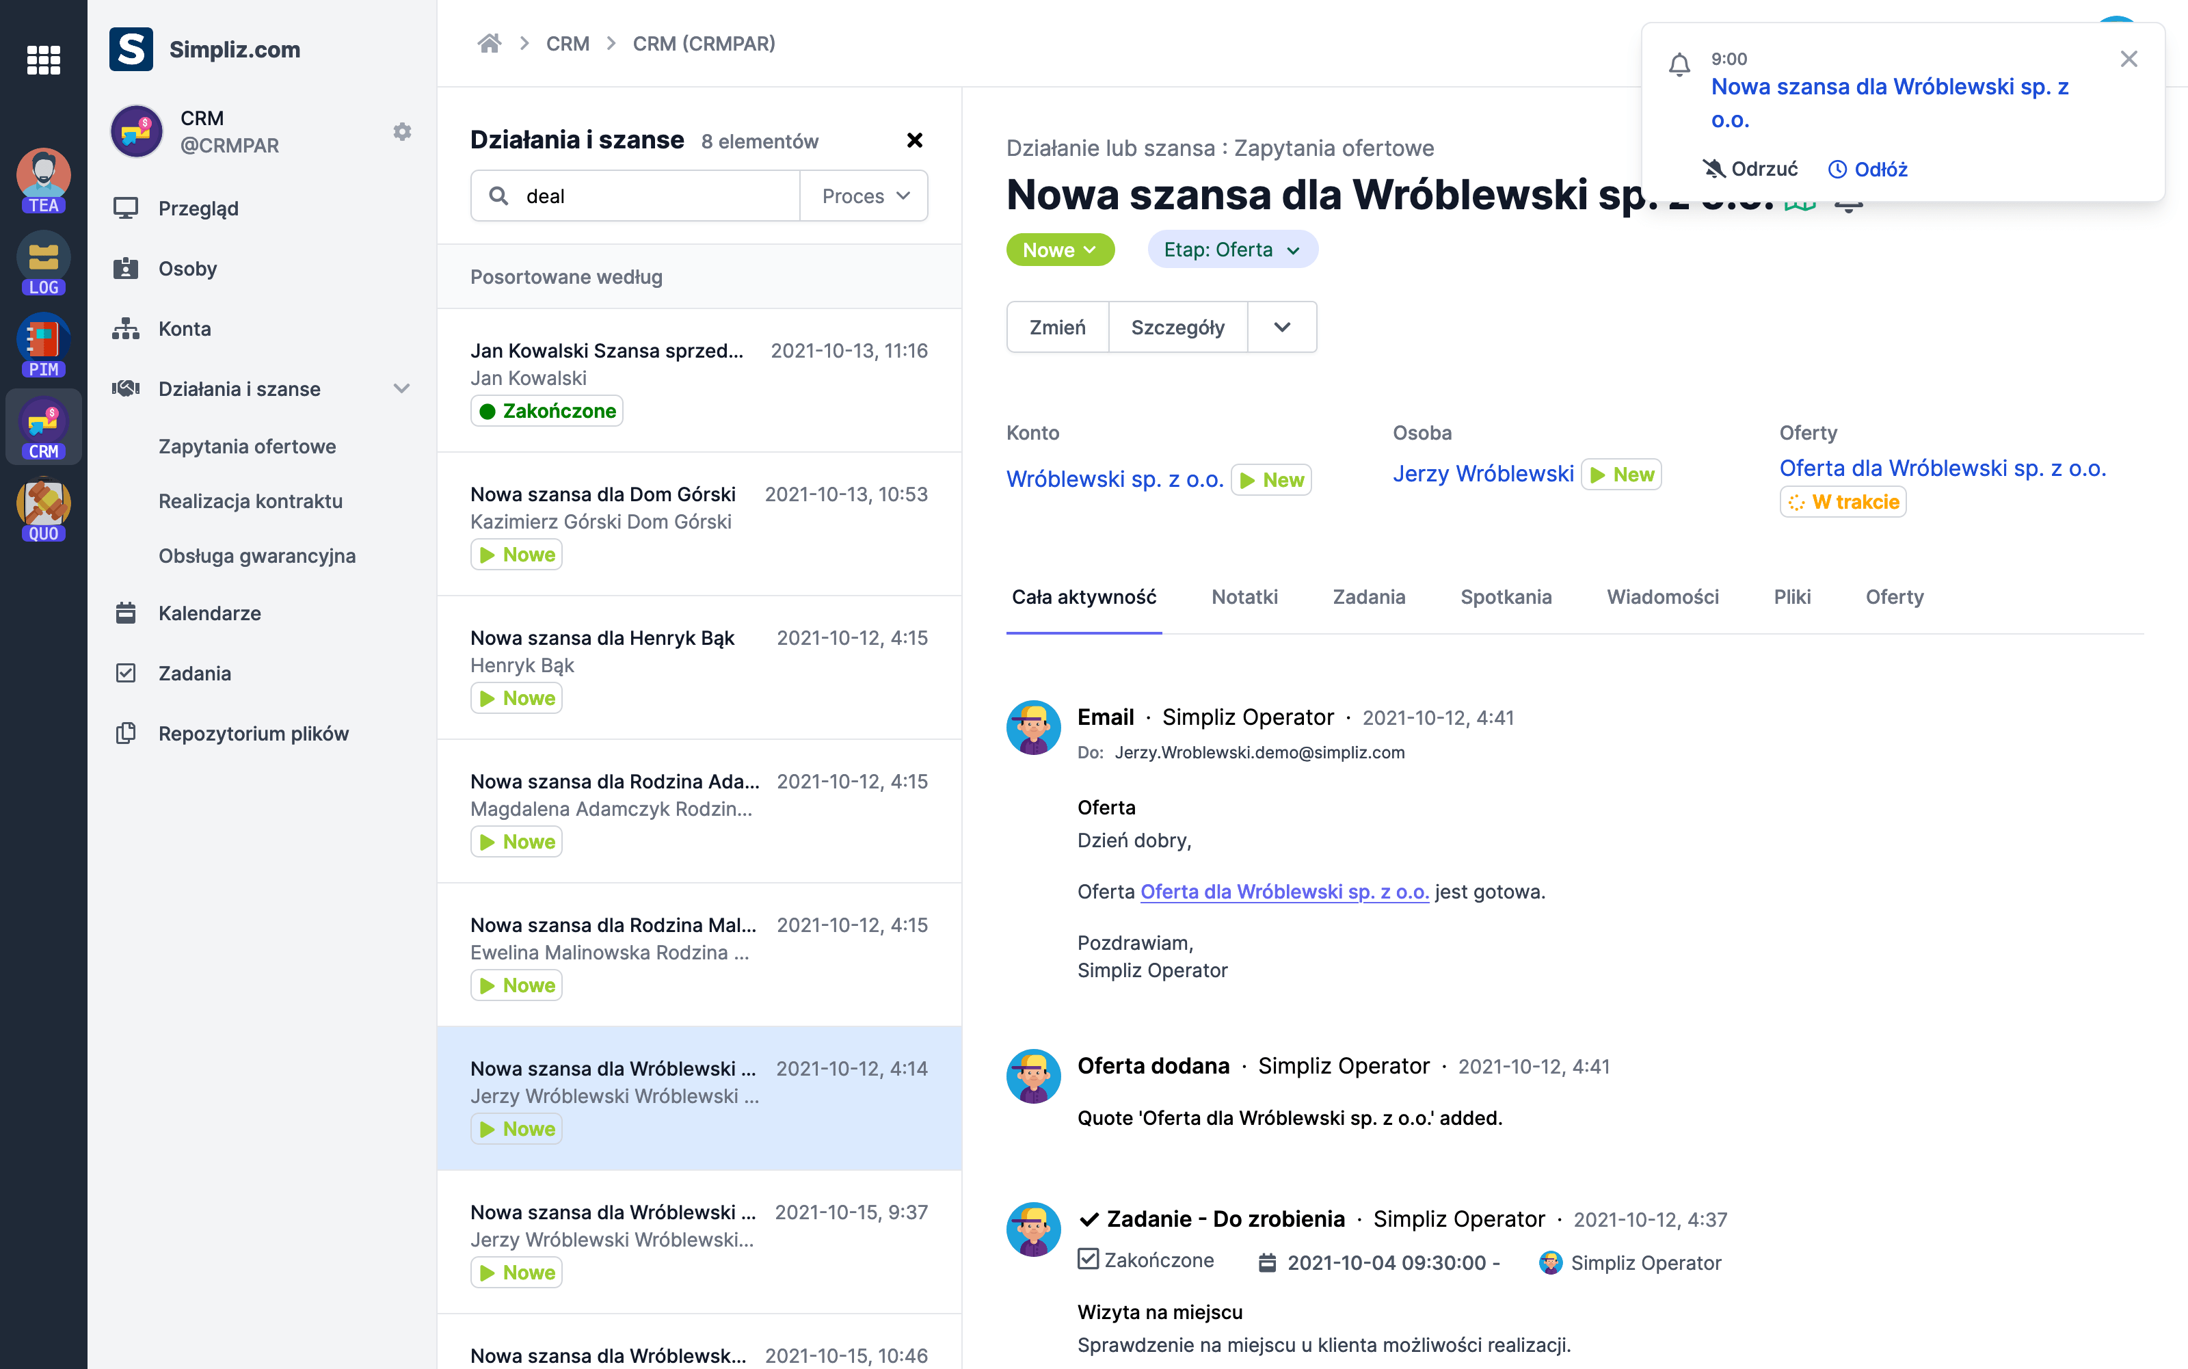Expand the Nowe status dropdown
The width and height of the screenshot is (2188, 1369).
(1060, 250)
